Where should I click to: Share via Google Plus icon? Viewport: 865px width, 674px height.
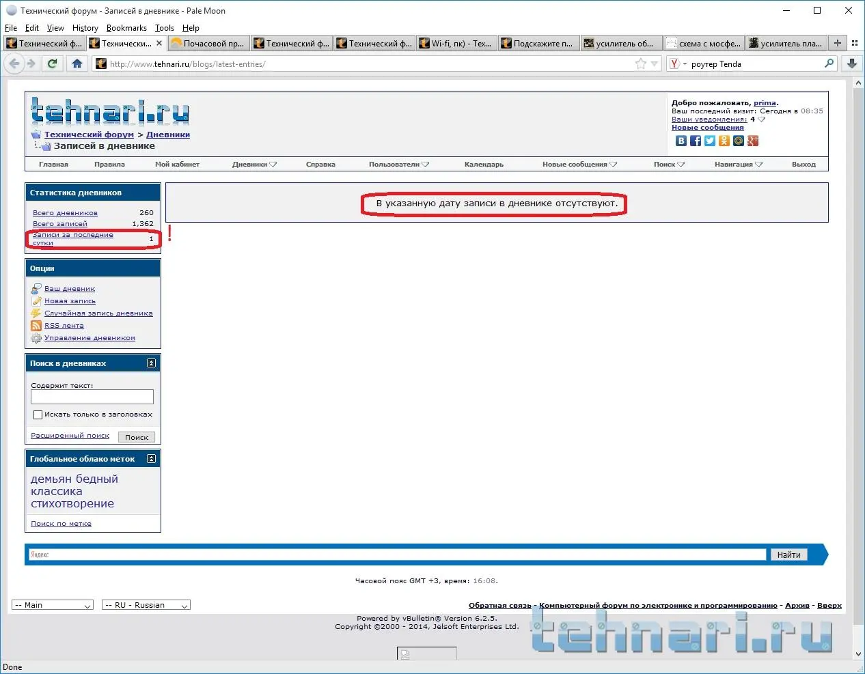[753, 141]
